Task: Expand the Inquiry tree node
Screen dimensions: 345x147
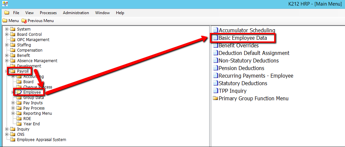Action: pos(7,129)
